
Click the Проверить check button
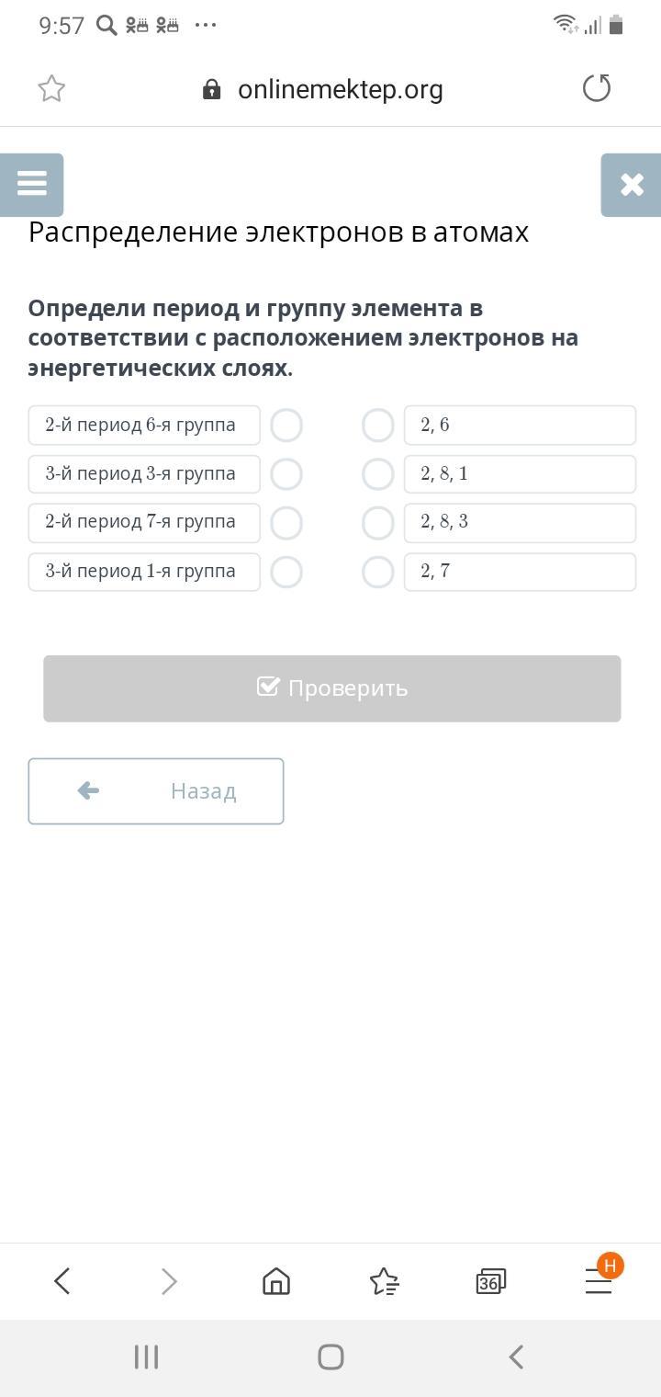pyautogui.click(x=332, y=688)
